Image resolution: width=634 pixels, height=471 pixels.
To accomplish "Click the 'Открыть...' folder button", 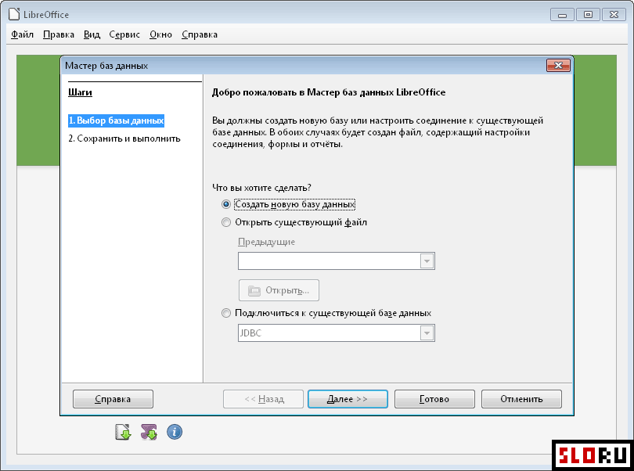I will click(x=279, y=290).
